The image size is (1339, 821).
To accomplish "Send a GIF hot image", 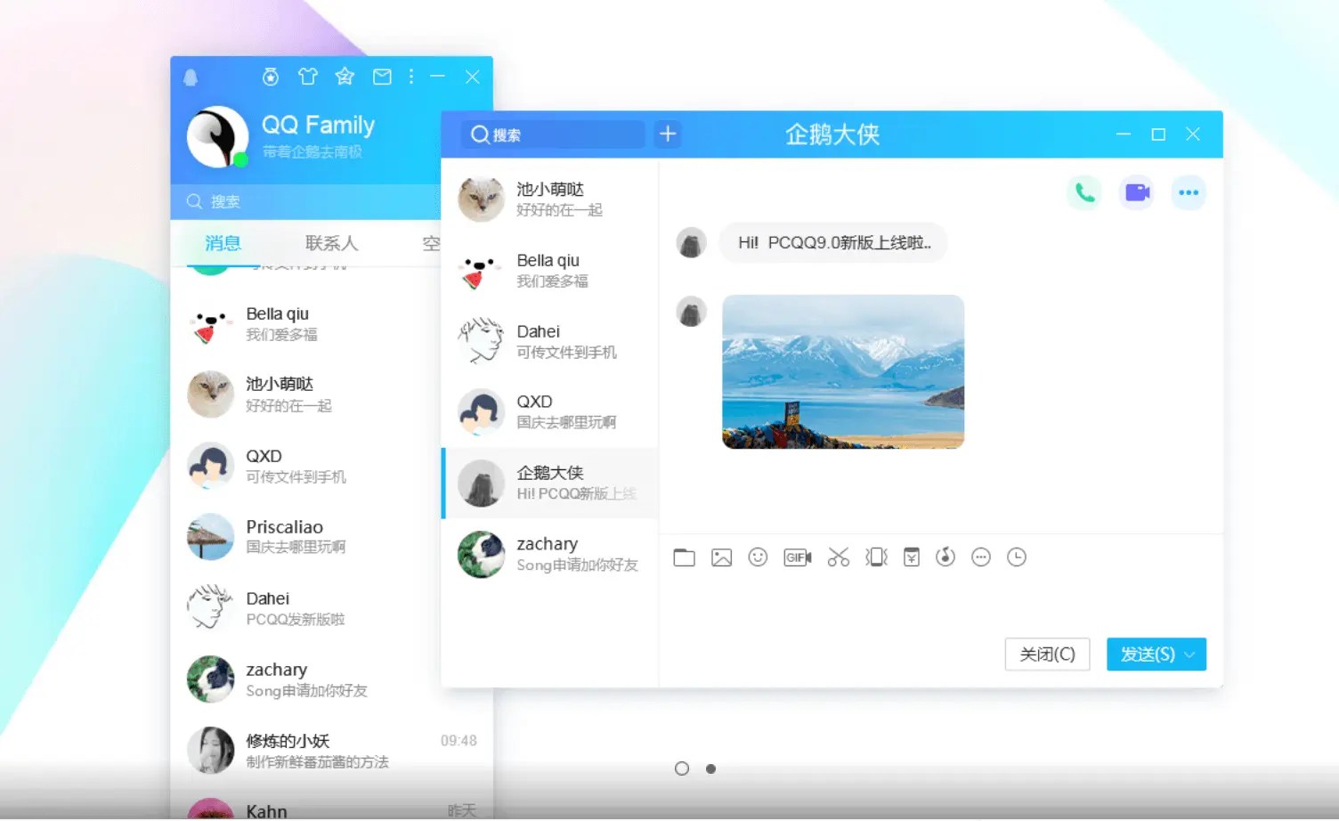I will [797, 557].
